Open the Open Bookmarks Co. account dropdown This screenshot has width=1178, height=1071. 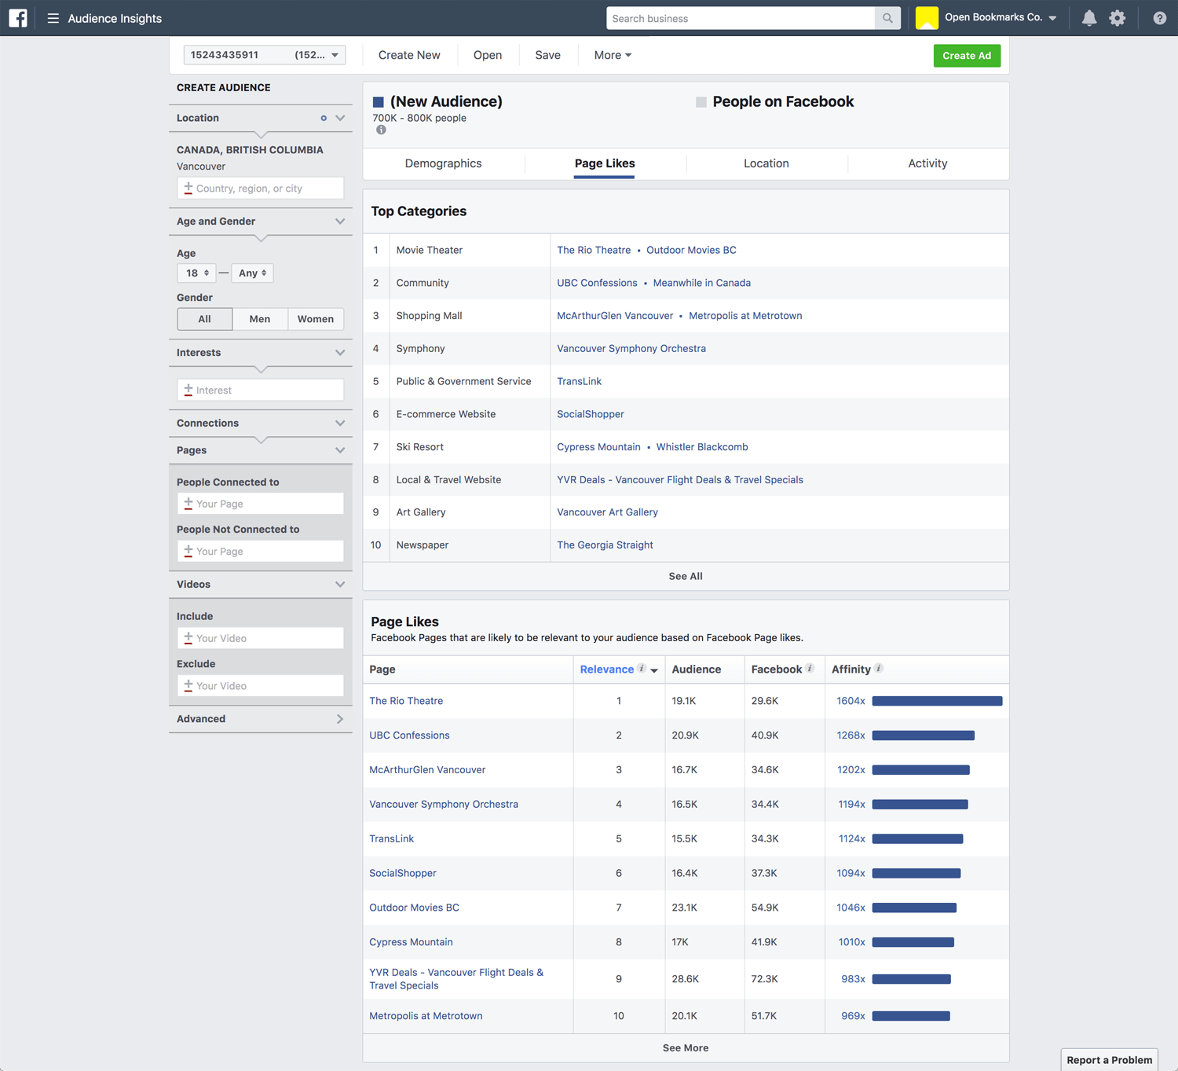[x=1000, y=17]
